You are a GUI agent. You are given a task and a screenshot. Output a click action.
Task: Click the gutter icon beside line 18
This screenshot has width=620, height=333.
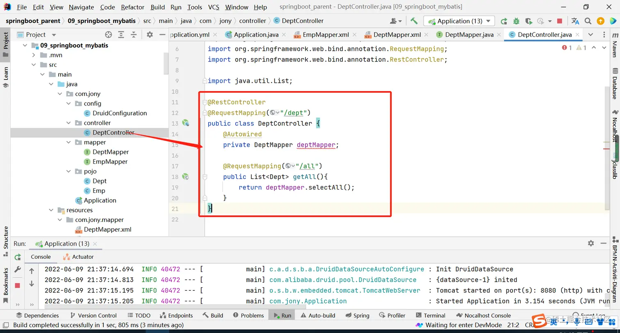[x=186, y=176]
